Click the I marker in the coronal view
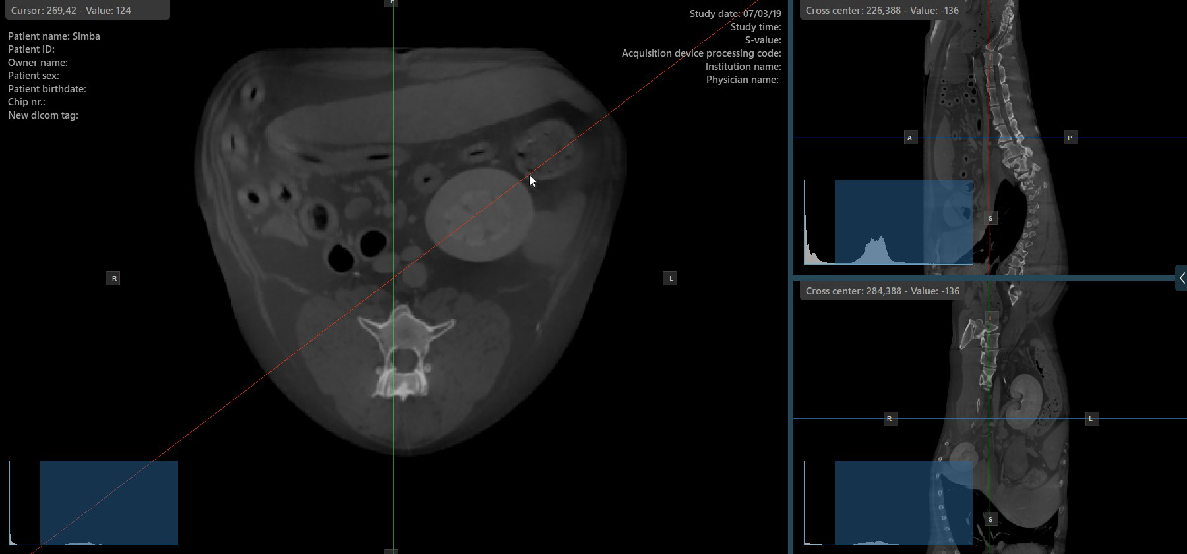 click(x=990, y=318)
